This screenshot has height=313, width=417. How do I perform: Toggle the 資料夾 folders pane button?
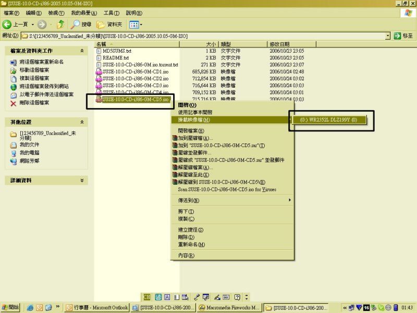(109, 25)
